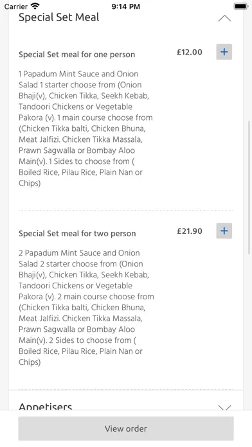Tap the £12.00 price label
This screenshot has height=447, width=252.
coord(190,52)
